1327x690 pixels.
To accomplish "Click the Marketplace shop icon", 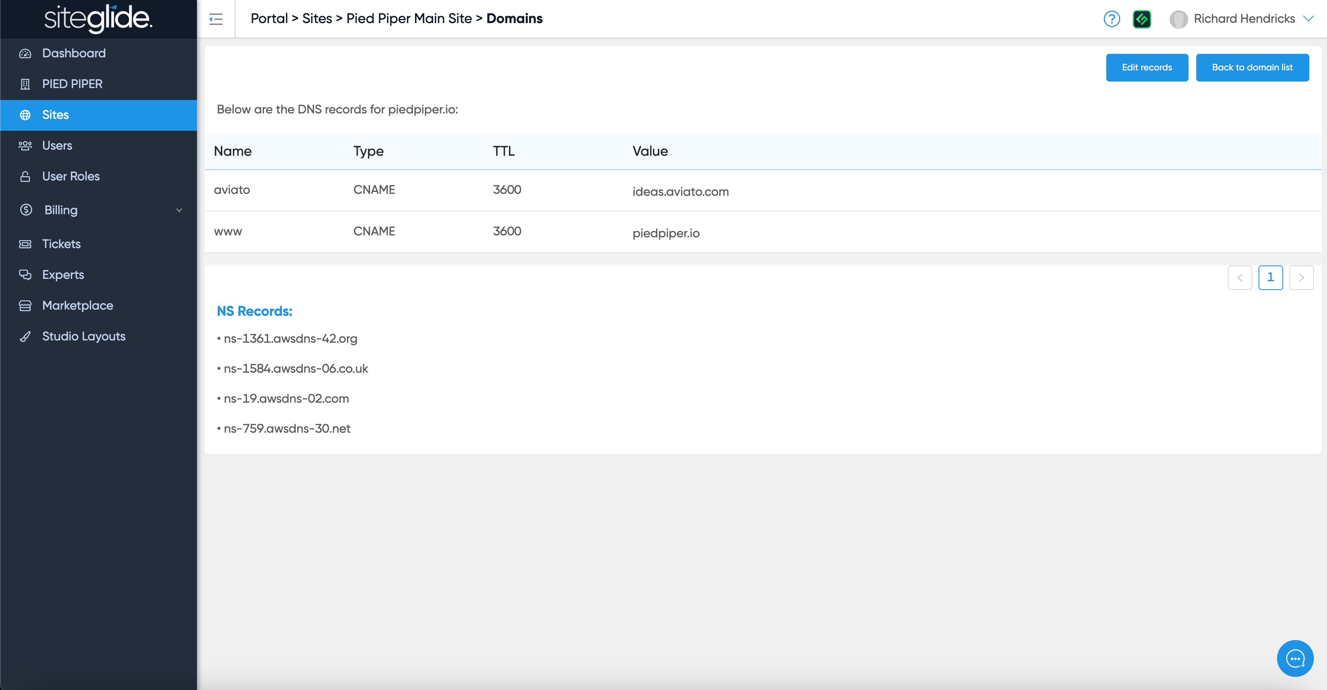I will pos(25,306).
